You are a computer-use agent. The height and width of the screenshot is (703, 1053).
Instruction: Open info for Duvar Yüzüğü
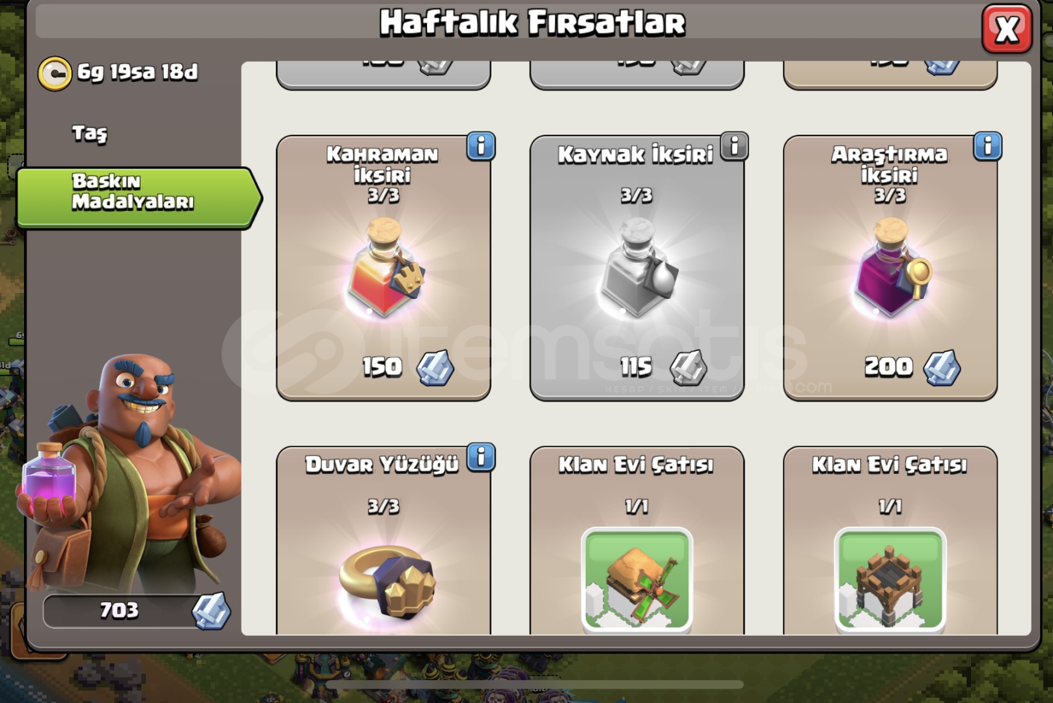(481, 457)
